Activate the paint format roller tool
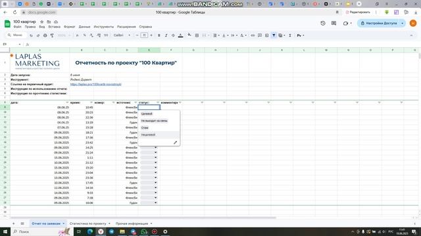Screen dimensions: 421x236 pyautogui.click(x=52, y=35)
